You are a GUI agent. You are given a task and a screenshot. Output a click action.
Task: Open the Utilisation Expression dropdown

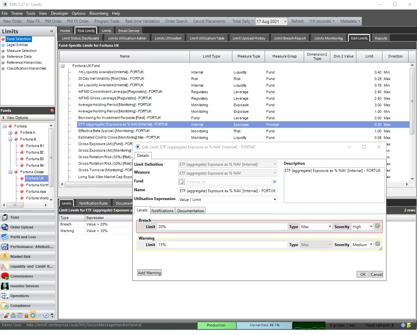(275, 199)
